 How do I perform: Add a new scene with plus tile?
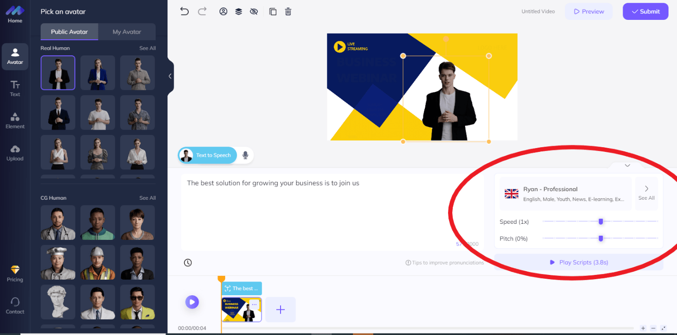pyautogui.click(x=281, y=310)
